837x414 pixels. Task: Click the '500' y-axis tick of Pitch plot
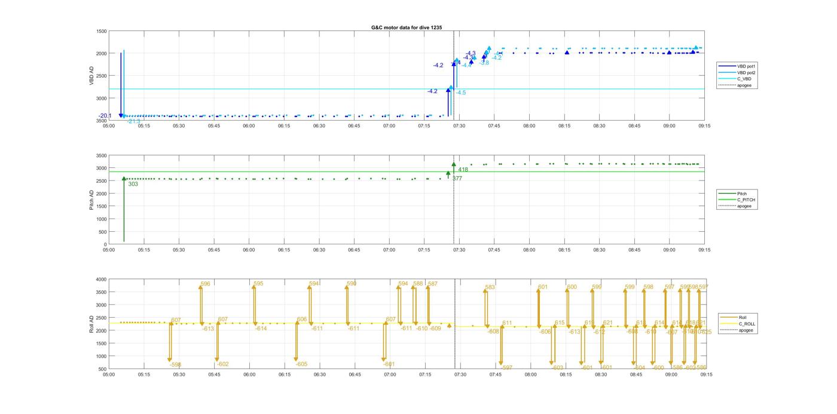click(x=103, y=232)
